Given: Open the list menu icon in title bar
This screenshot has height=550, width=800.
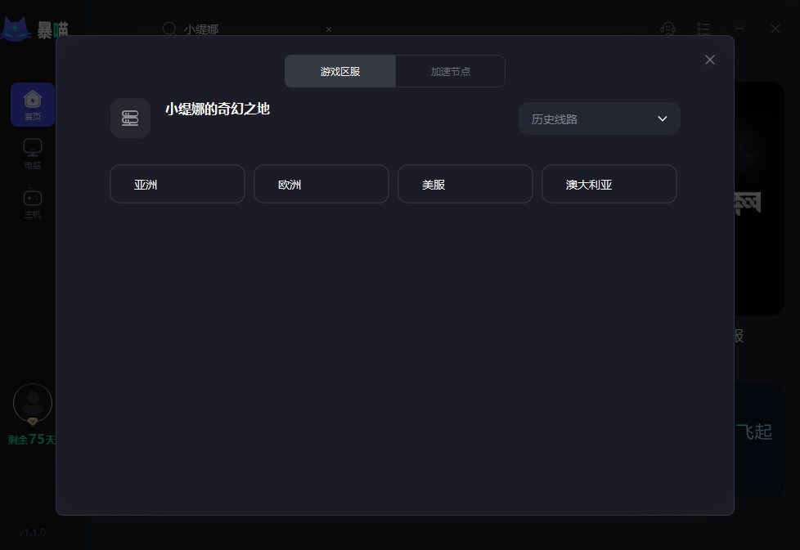Looking at the screenshot, I should tap(703, 29).
